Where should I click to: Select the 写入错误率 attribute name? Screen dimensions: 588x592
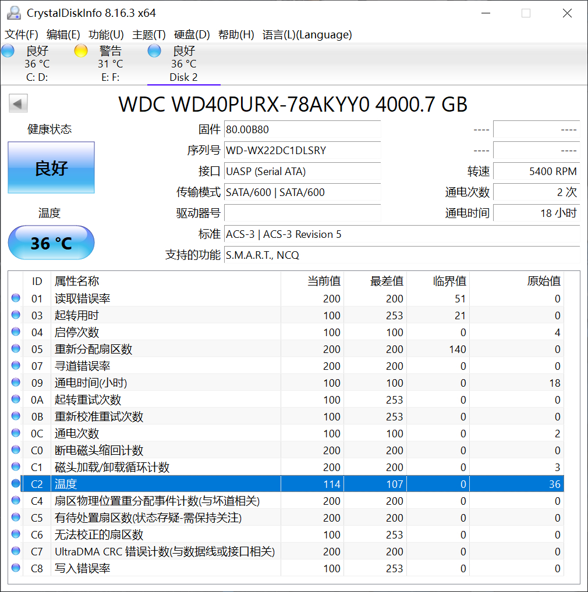83,568
